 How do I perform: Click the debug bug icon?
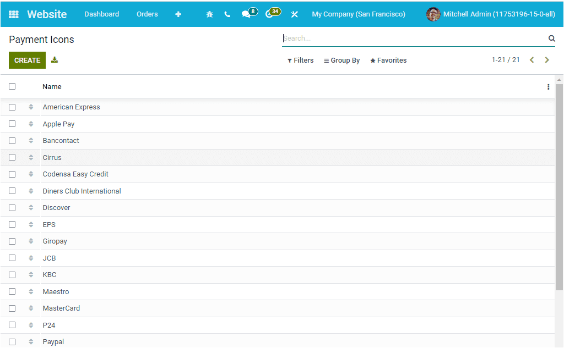click(x=209, y=14)
